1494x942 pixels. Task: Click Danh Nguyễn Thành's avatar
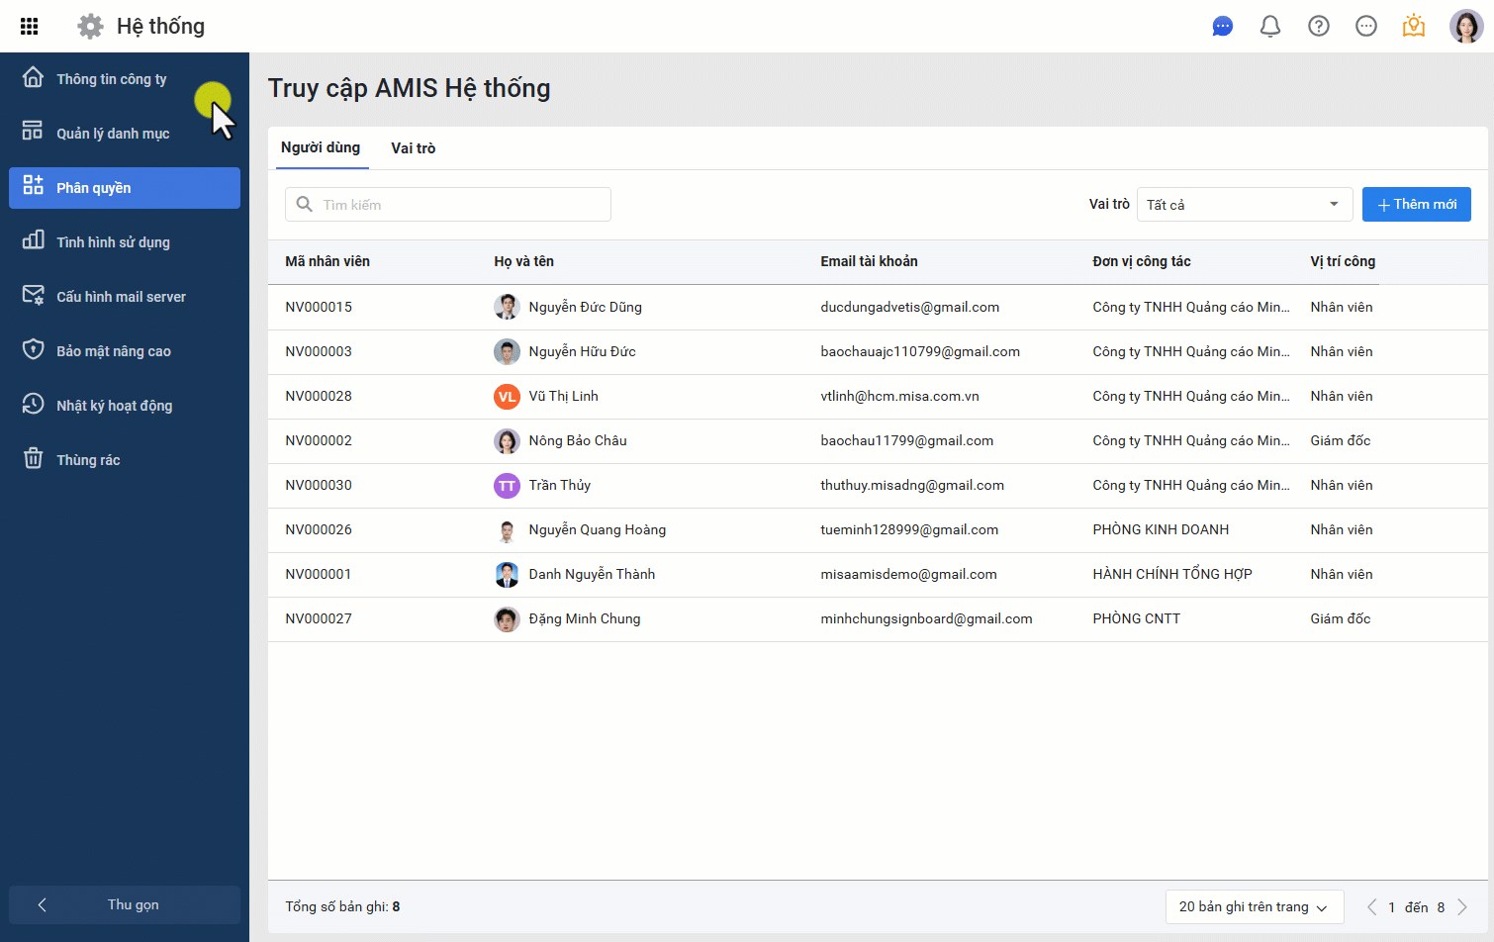pos(507,575)
